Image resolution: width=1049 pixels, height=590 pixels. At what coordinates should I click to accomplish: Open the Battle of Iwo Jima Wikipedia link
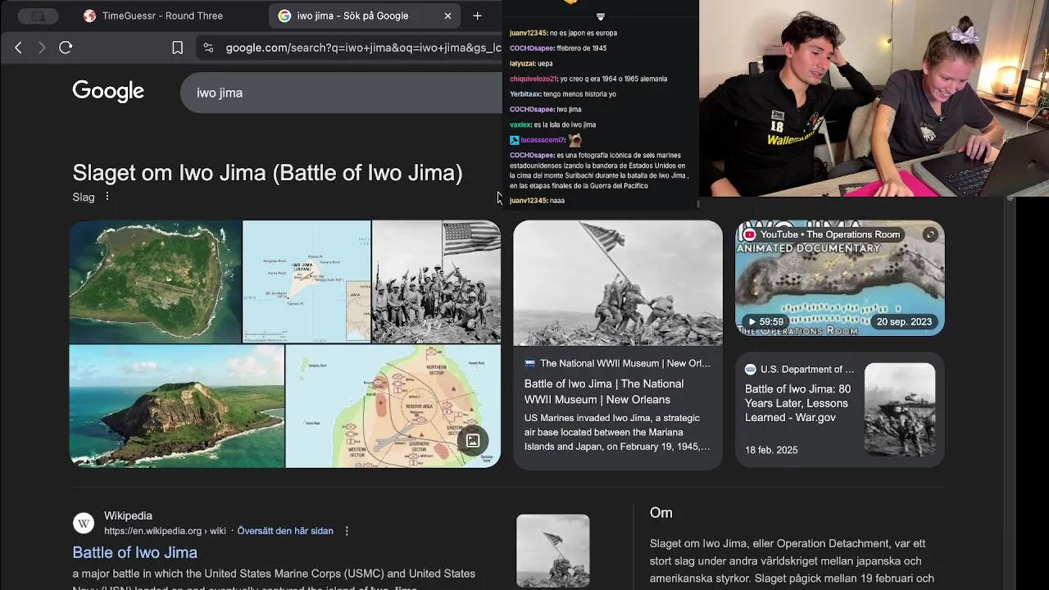pyautogui.click(x=134, y=552)
